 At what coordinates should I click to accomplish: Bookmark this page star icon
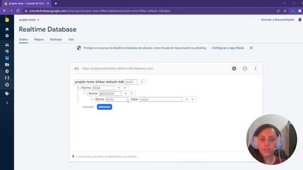pos(285,11)
